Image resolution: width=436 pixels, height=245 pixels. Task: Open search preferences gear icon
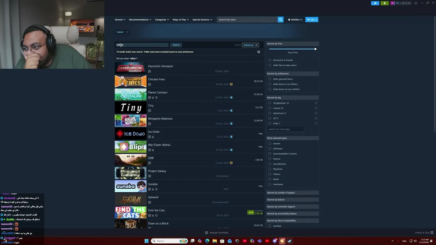[x=259, y=52]
